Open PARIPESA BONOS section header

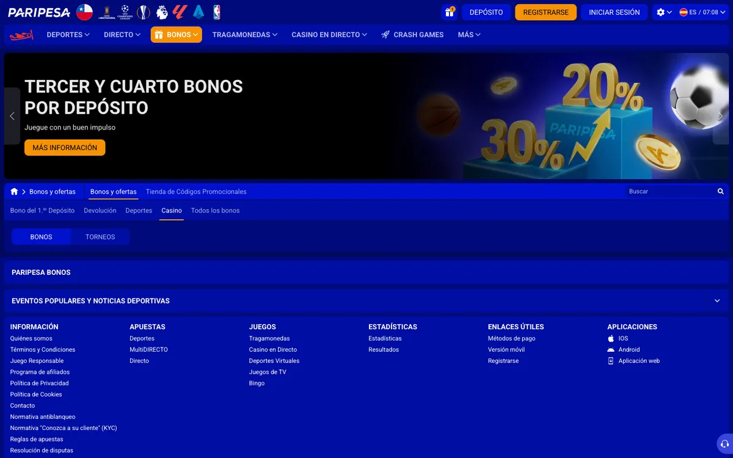[x=366, y=272]
